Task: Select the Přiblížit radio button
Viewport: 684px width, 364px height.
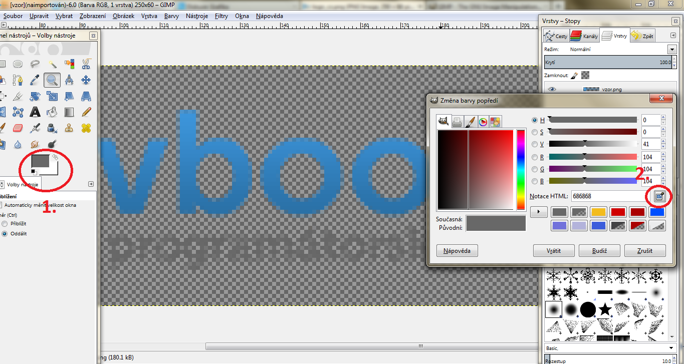Action: click(x=5, y=224)
